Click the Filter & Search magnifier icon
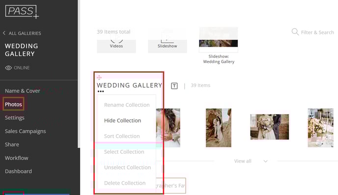This screenshot has height=195, width=338. 295,32
